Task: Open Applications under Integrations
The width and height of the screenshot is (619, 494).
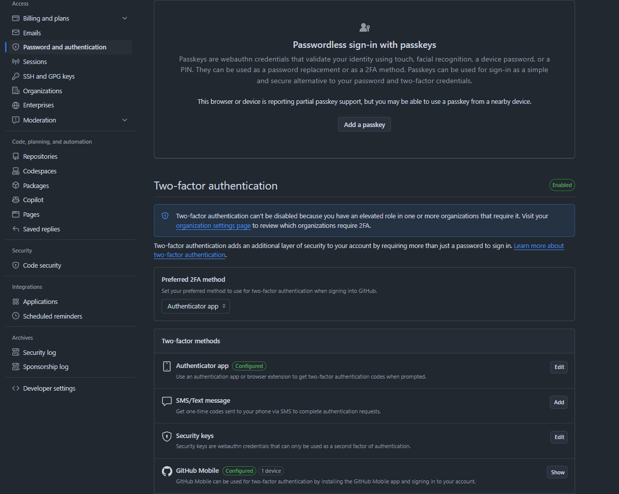Action: [x=70, y=302]
